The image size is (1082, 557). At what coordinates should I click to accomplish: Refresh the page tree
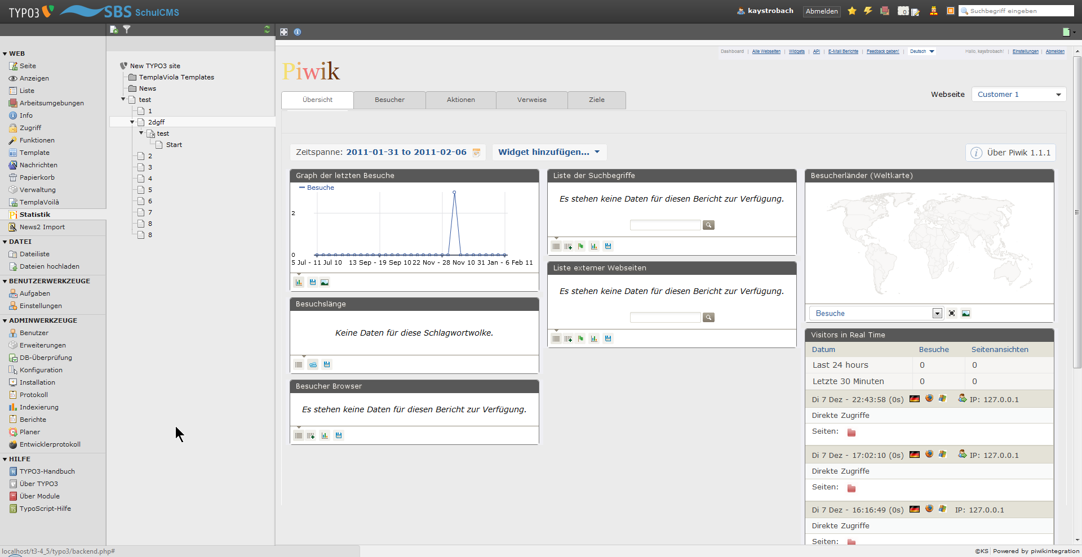(x=267, y=29)
